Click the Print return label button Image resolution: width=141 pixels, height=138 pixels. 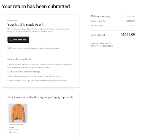pyautogui.click(x=18, y=40)
